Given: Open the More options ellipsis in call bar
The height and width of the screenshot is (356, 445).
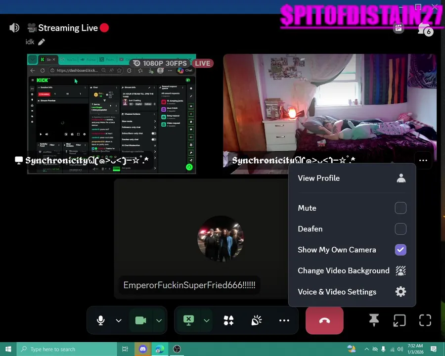Looking at the screenshot, I should 284,320.
